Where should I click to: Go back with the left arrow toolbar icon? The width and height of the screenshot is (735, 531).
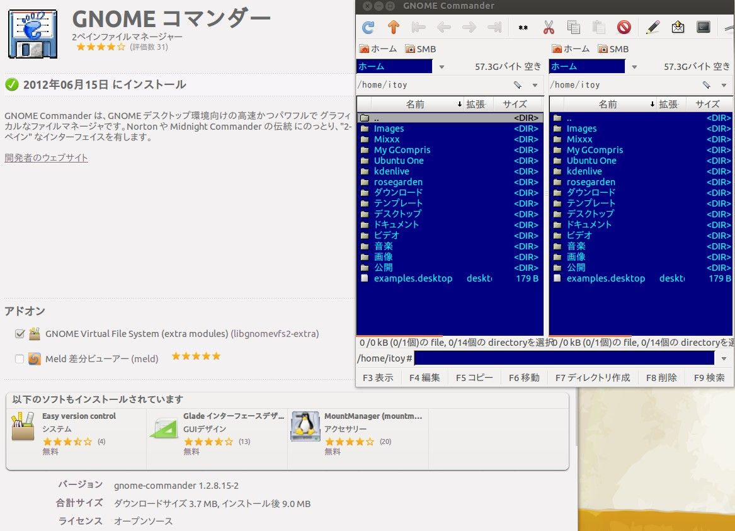click(x=443, y=28)
